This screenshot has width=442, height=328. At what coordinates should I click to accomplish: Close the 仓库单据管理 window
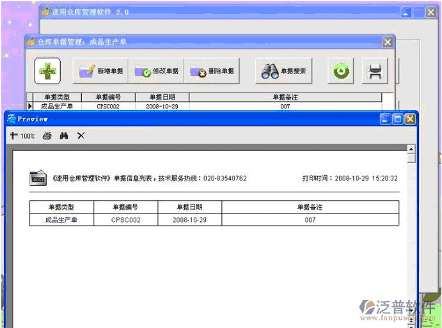click(388, 42)
